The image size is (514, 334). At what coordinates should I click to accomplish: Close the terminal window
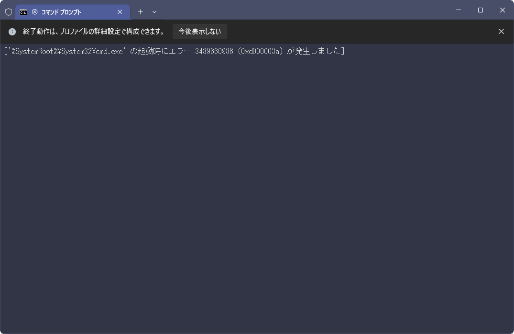[502, 10]
